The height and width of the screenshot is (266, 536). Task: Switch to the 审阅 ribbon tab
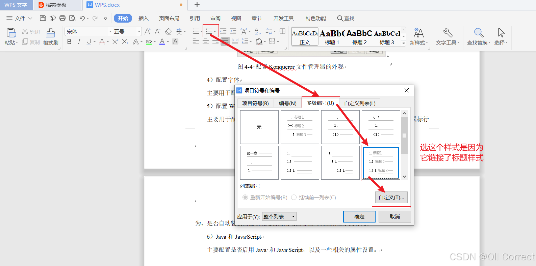click(x=215, y=18)
